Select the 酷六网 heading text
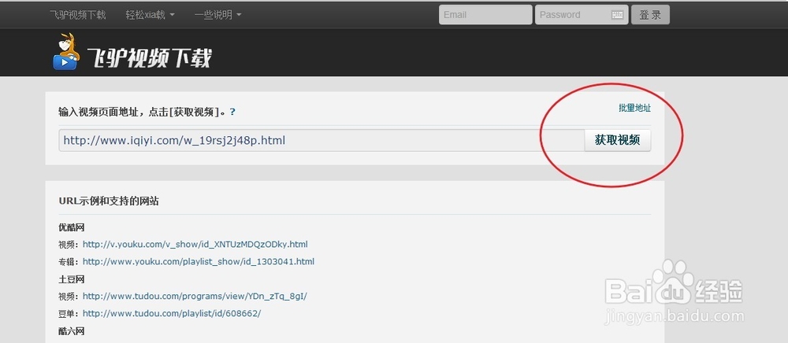Viewport: 788px width, 343px height. pos(72,331)
